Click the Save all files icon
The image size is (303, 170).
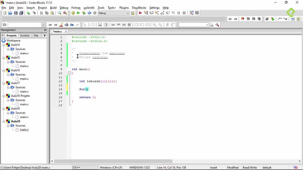(21, 13)
